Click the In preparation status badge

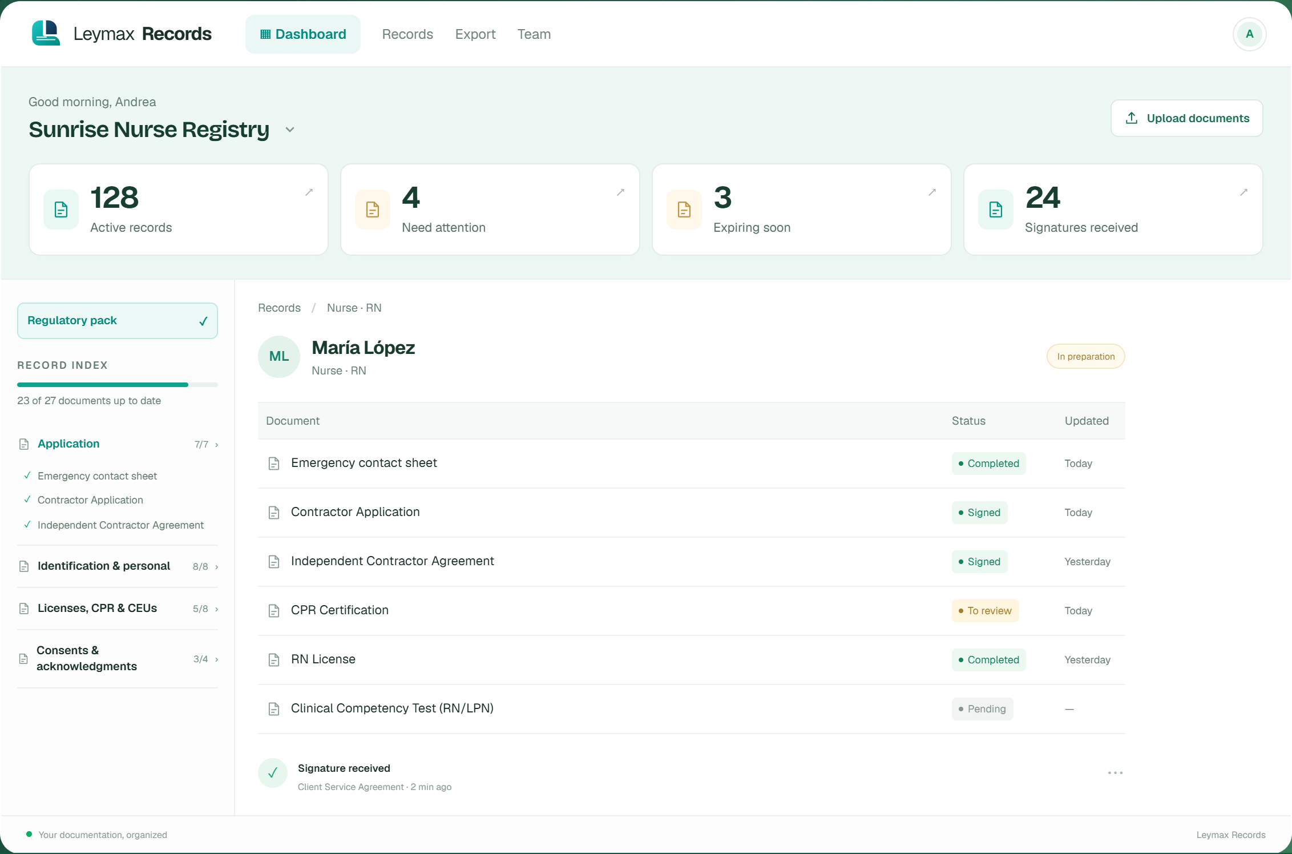[x=1085, y=357]
